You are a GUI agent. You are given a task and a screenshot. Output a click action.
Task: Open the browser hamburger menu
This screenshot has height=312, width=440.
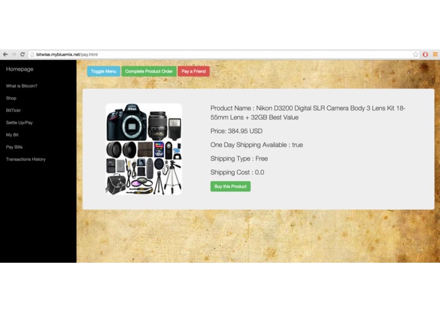(x=435, y=54)
